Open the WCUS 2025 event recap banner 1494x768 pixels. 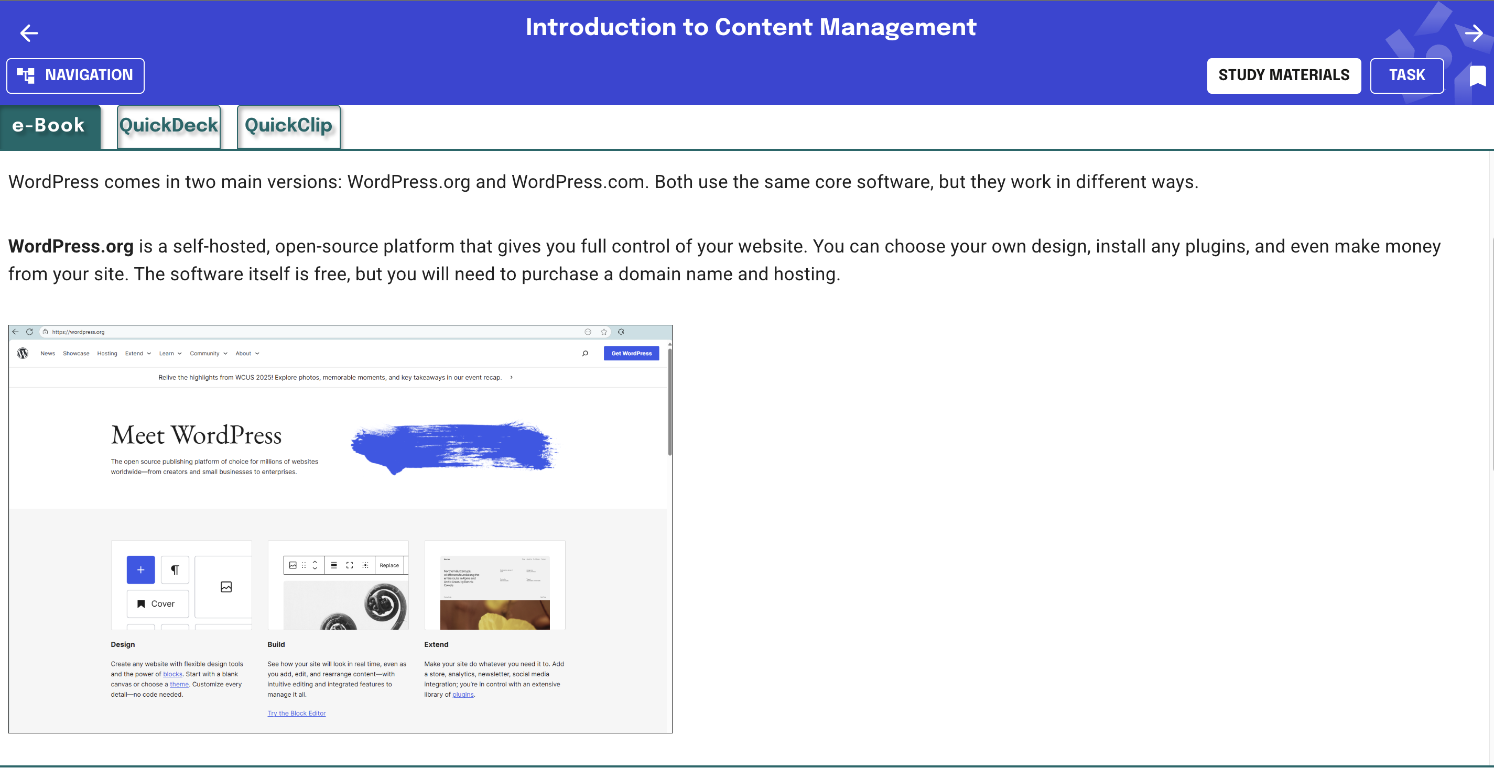335,377
